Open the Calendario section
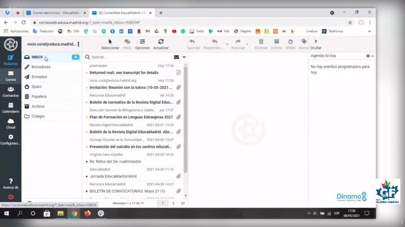405x227 pixels. pyautogui.click(x=11, y=108)
